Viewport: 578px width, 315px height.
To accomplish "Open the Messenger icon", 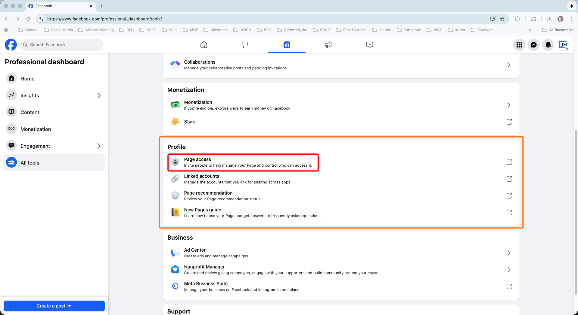I will [534, 45].
